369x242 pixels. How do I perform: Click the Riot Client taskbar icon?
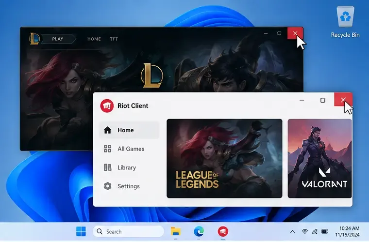point(223,232)
